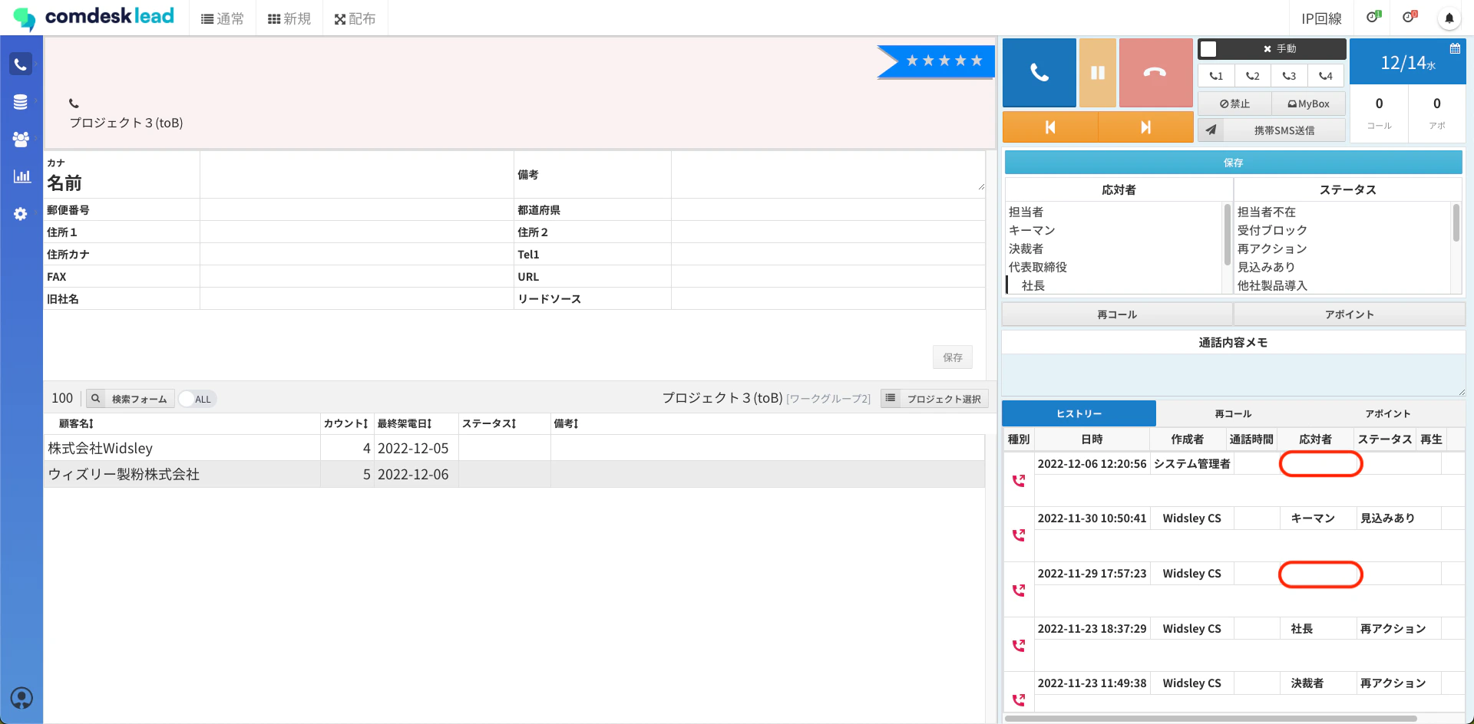Open the bar chart reports icon in sidebar
This screenshot has width=1474, height=724.
pyautogui.click(x=21, y=176)
